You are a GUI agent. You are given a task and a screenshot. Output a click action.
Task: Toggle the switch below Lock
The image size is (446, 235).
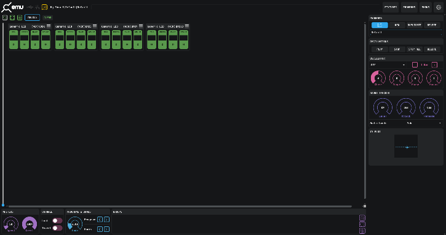click(57, 228)
